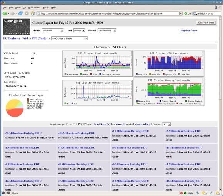Open s2.Millennium.Berkeley.EDU host link

point(183,131)
